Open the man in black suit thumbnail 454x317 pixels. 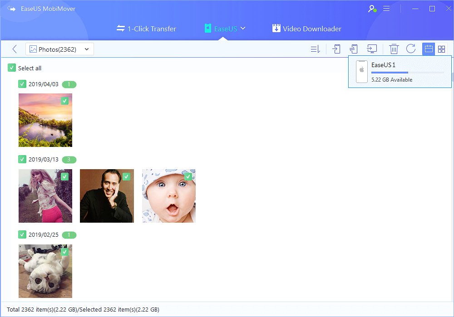coord(107,196)
